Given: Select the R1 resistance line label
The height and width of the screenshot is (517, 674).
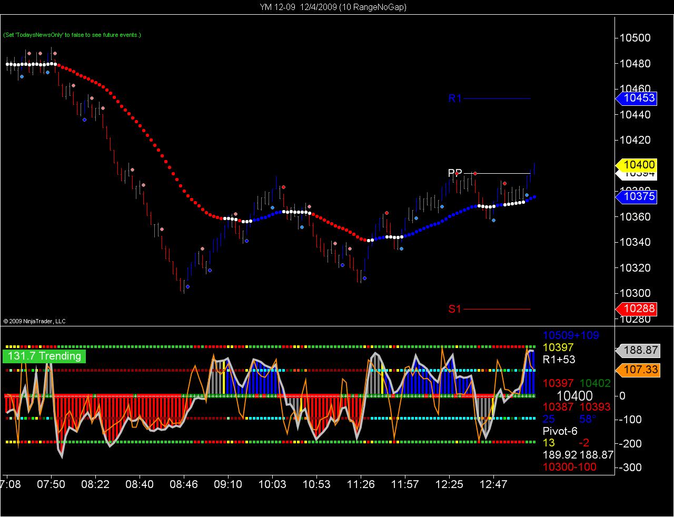Looking at the screenshot, I should (x=455, y=98).
